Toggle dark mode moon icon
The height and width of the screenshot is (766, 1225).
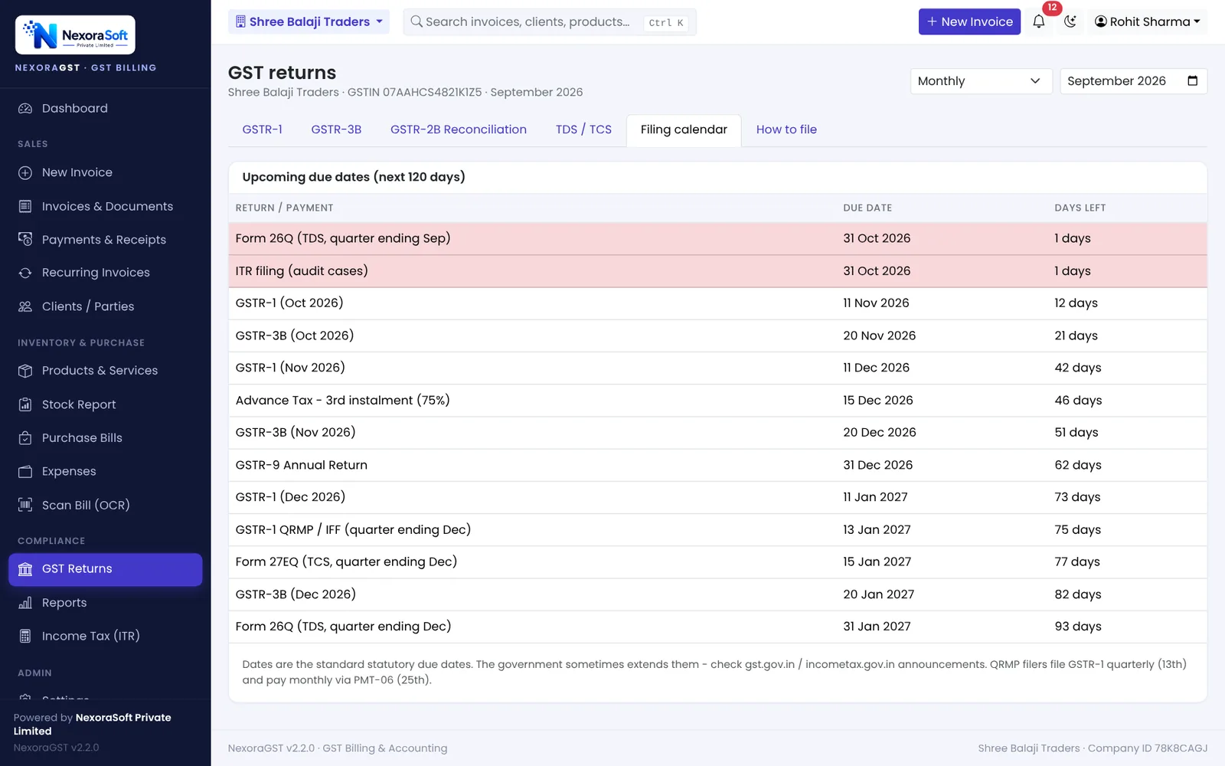1070,21
